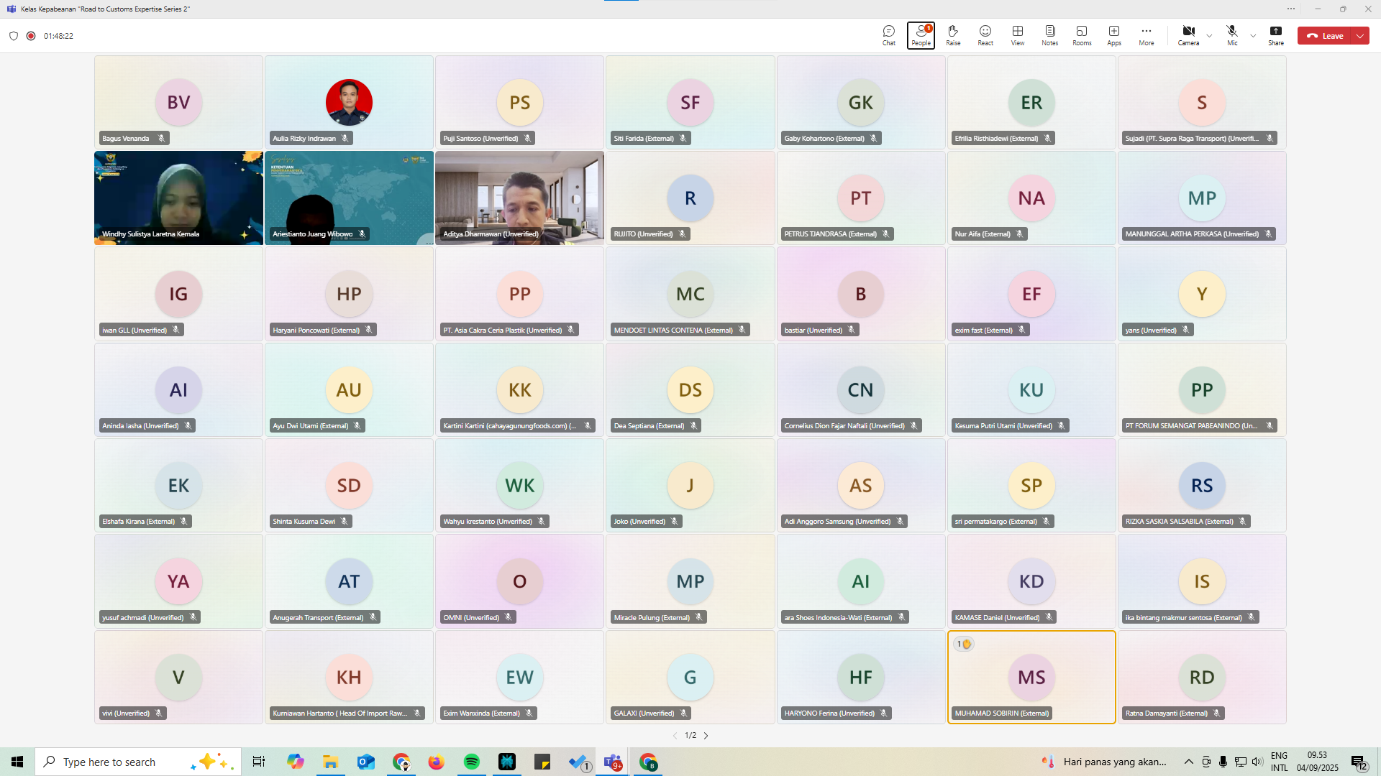Open the View layout options

click(1018, 34)
